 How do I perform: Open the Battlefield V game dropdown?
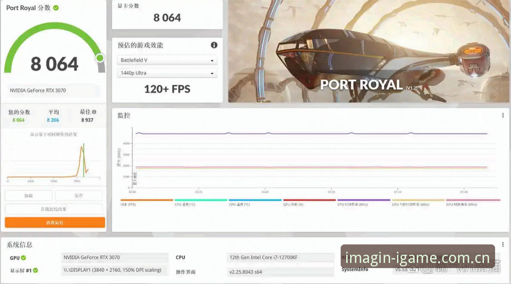click(x=167, y=60)
